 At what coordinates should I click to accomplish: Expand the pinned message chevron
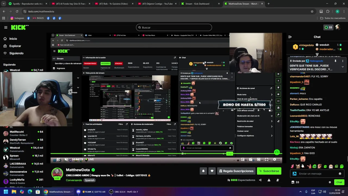[x=343, y=67]
